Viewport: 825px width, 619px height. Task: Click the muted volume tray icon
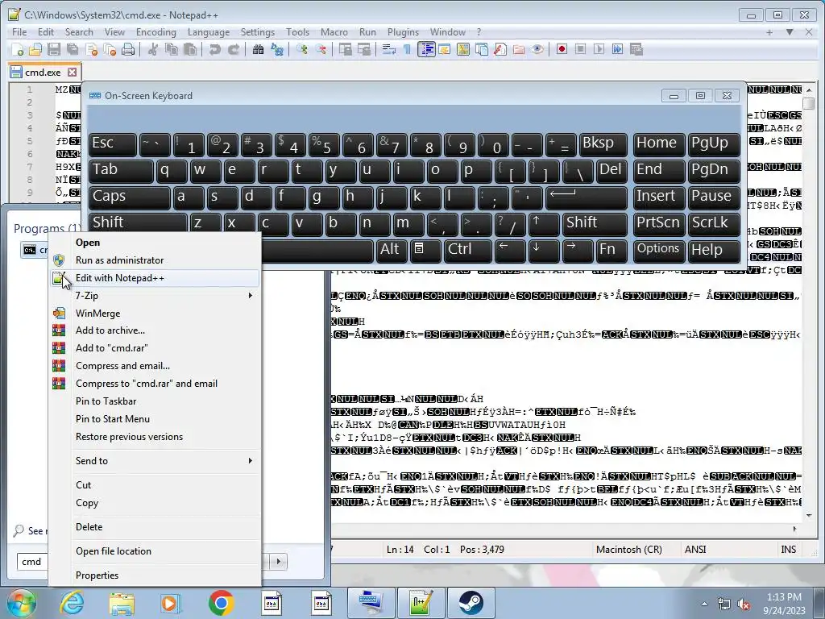point(744,604)
